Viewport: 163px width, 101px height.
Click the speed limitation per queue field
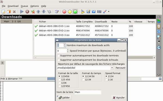(62, 51)
